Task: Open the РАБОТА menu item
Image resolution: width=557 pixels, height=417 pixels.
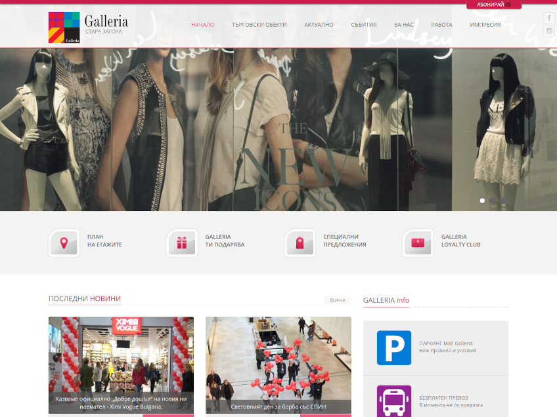Action: pyautogui.click(x=441, y=25)
